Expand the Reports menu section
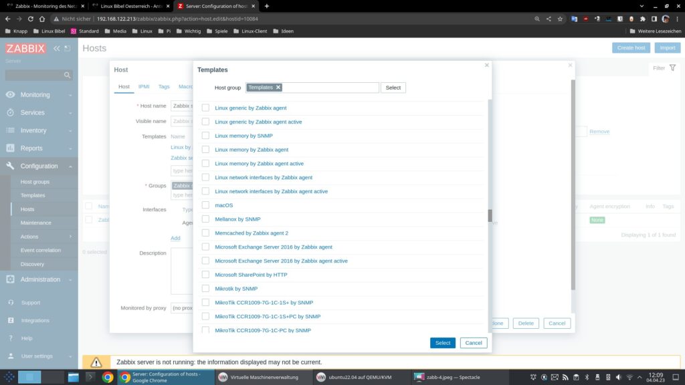This screenshot has width=685, height=385. [x=70, y=149]
